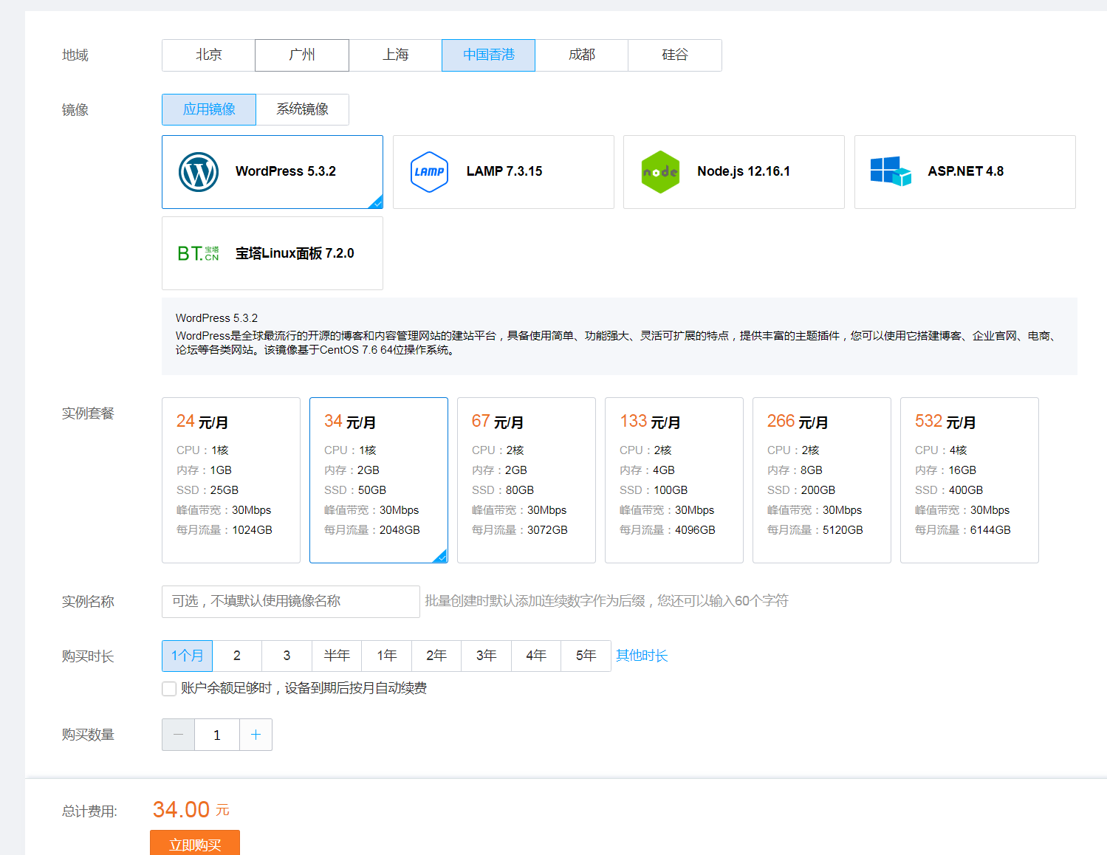The image size is (1107, 855).
Task: Select region 硅谷
Action: [675, 55]
